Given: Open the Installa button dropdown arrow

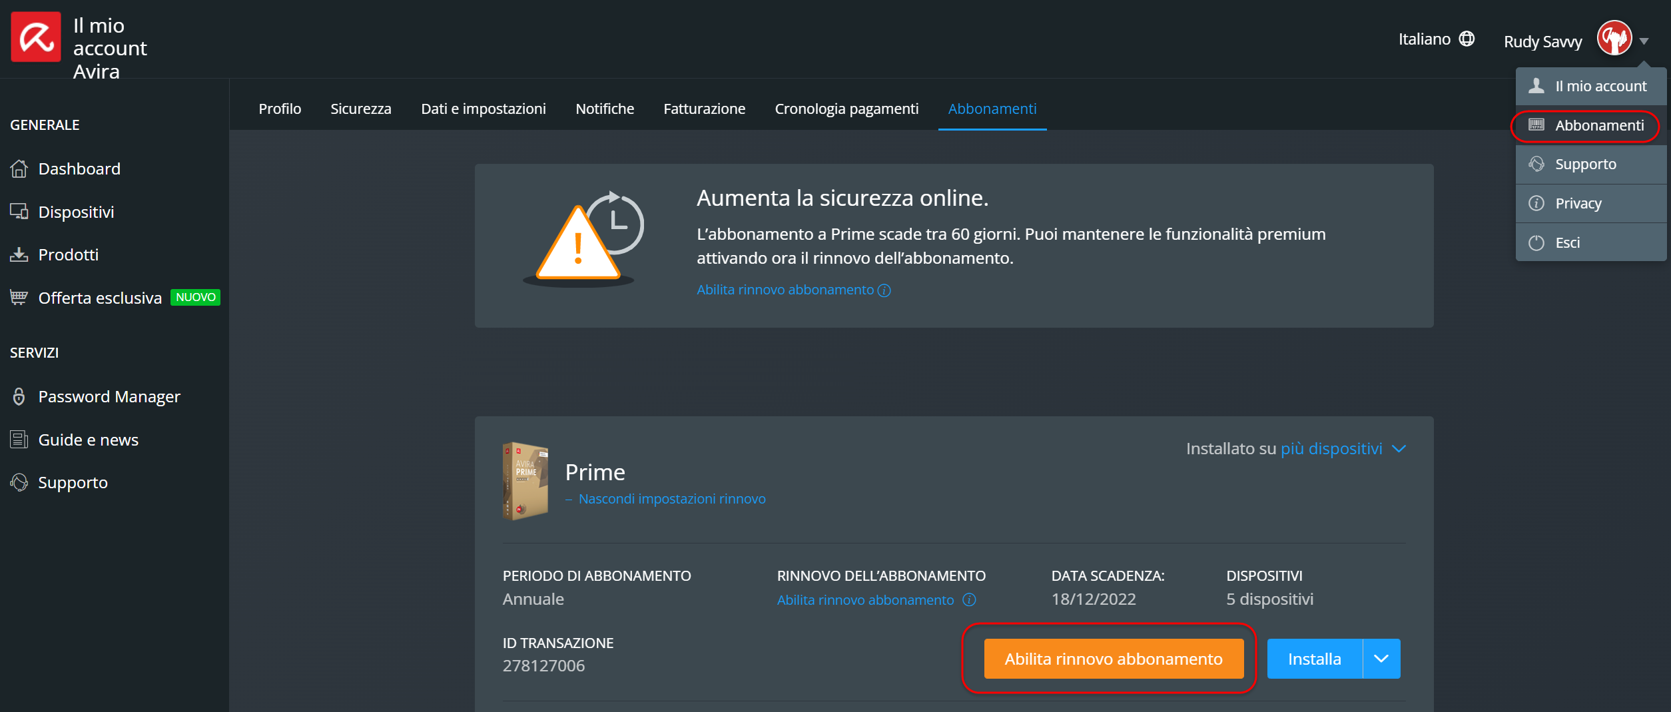Looking at the screenshot, I should point(1381,659).
